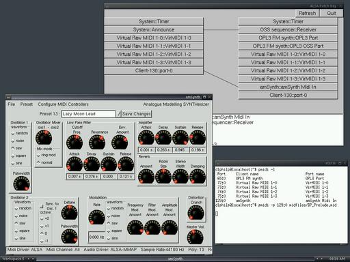Screen dimensions: 350x262
Task: Select square waveform for Oscillator 1
Action: point(18,156)
